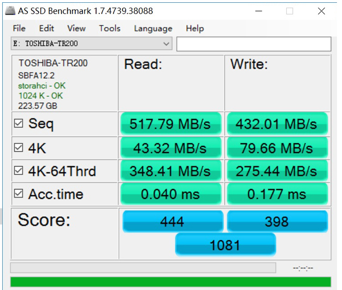Select the total score 1081 box
Screen dimensions: 342x290
tap(225, 245)
